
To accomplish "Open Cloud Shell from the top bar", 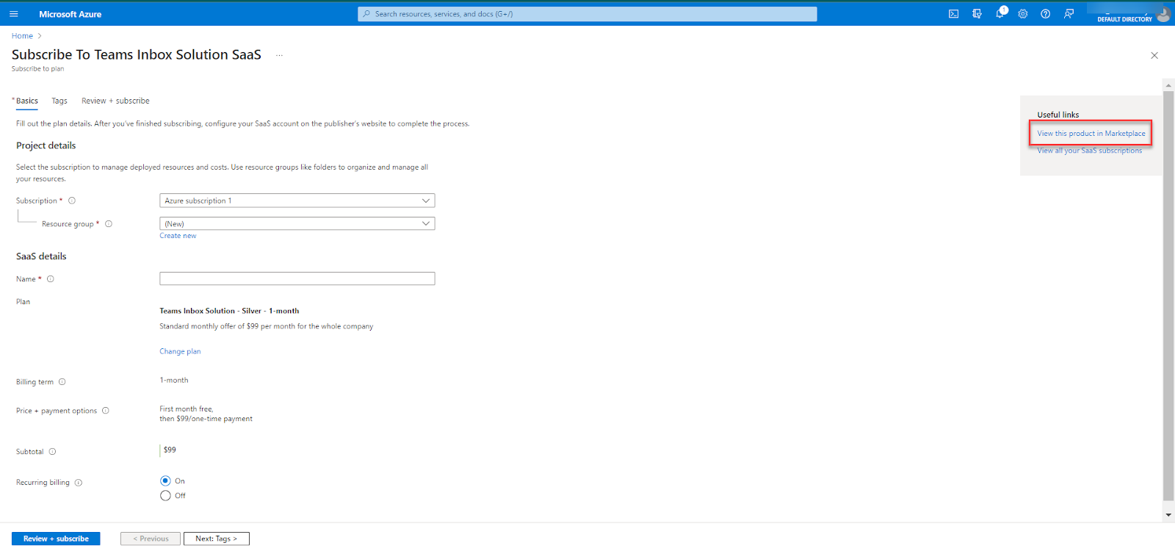I will [x=953, y=14].
